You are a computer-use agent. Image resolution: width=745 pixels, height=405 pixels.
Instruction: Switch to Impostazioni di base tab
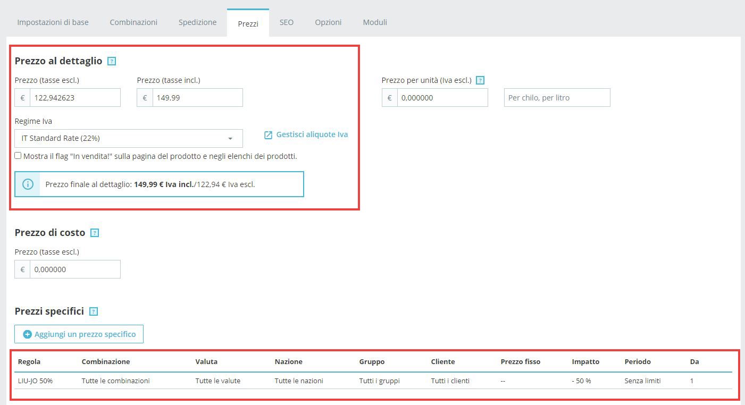click(53, 22)
